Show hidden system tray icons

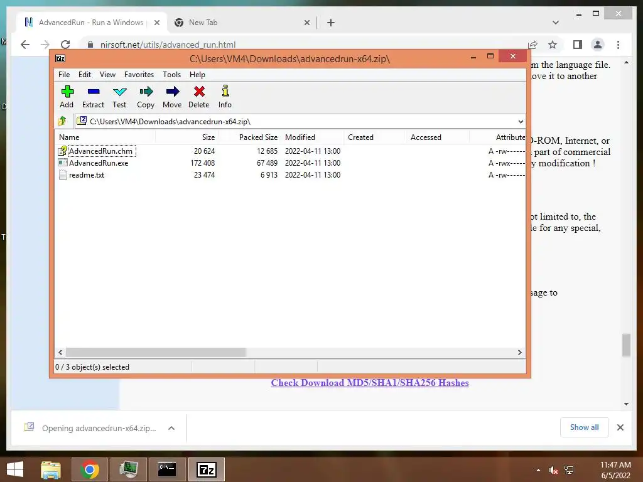click(538, 470)
